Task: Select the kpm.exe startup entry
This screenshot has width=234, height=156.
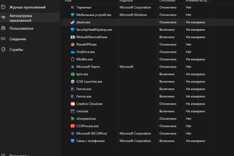Action: [82, 74]
